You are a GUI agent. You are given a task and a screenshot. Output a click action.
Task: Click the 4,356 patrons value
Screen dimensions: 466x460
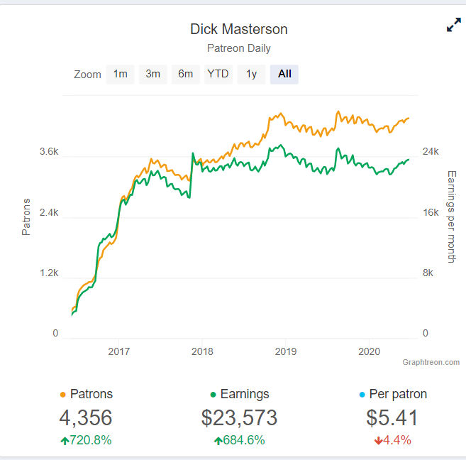coord(86,418)
